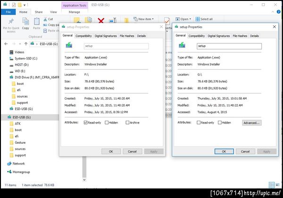The height and width of the screenshot is (198, 283).
Task: Open Details tab in right Properties
Action: (x=254, y=36)
